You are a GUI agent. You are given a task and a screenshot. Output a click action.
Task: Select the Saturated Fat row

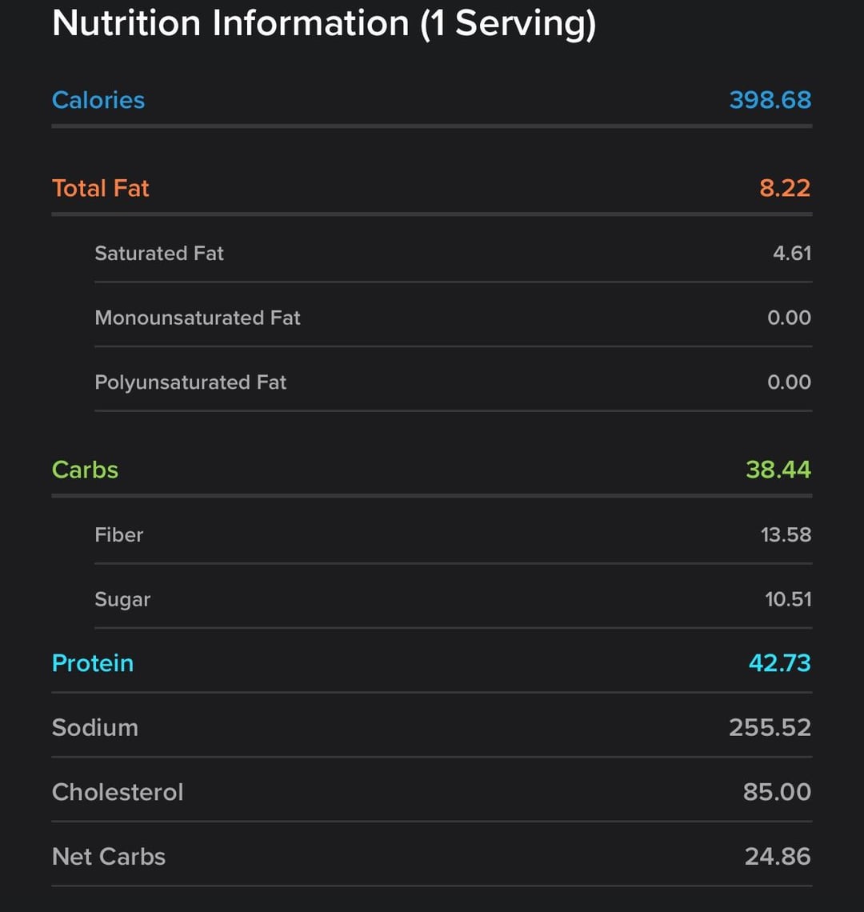point(454,253)
